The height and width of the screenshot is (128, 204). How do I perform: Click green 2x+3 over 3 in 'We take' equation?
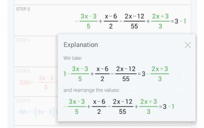click(160, 74)
